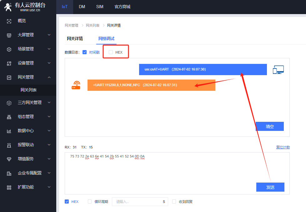Uncheck the 时间戳 timestamp checkbox
The image size is (306, 212).
point(84,52)
